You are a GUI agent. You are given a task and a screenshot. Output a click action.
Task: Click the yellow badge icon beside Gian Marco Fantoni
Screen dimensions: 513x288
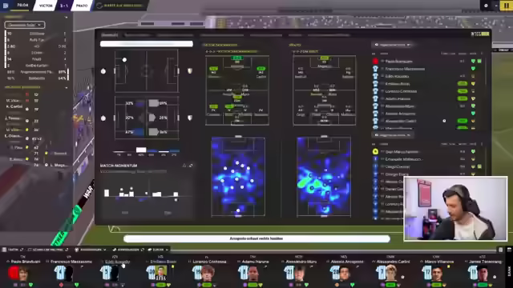pos(375,151)
